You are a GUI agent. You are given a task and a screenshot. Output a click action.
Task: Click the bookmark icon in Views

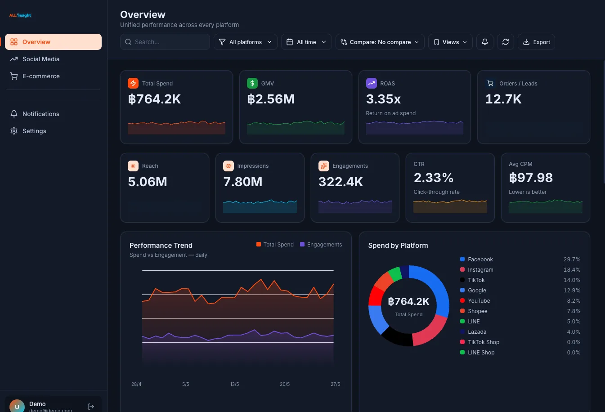436,42
